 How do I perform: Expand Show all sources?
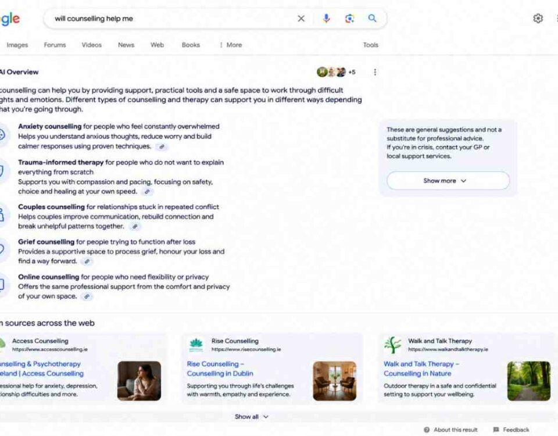[x=251, y=416]
